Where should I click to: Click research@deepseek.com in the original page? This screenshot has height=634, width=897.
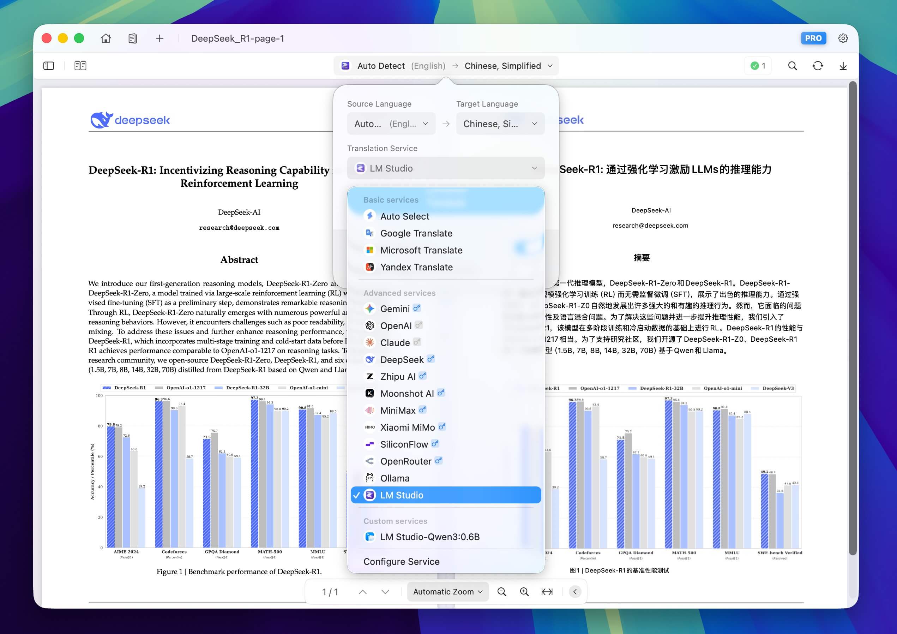pos(239,227)
